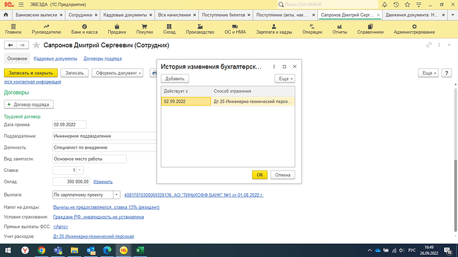This screenshot has height=257, width=458.
Task: Open the dialog's Еще dropdown
Action: click(285, 78)
